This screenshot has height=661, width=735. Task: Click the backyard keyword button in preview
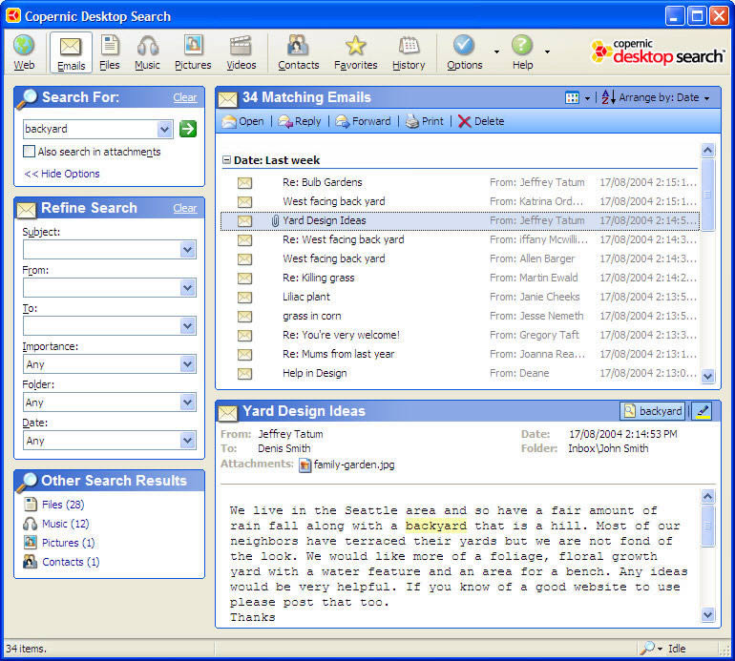(652, 411)
